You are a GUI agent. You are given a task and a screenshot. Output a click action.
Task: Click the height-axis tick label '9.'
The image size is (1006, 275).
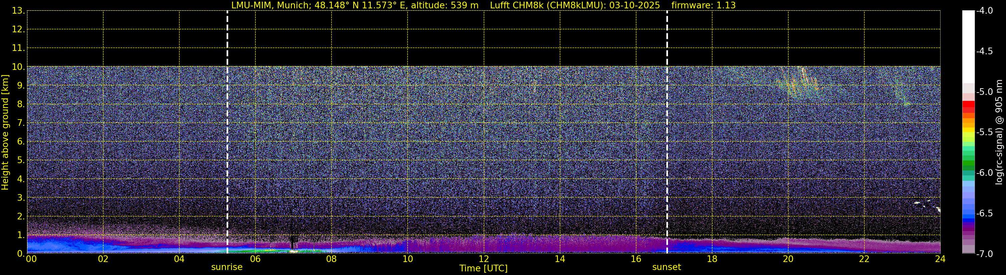point(21,86)
